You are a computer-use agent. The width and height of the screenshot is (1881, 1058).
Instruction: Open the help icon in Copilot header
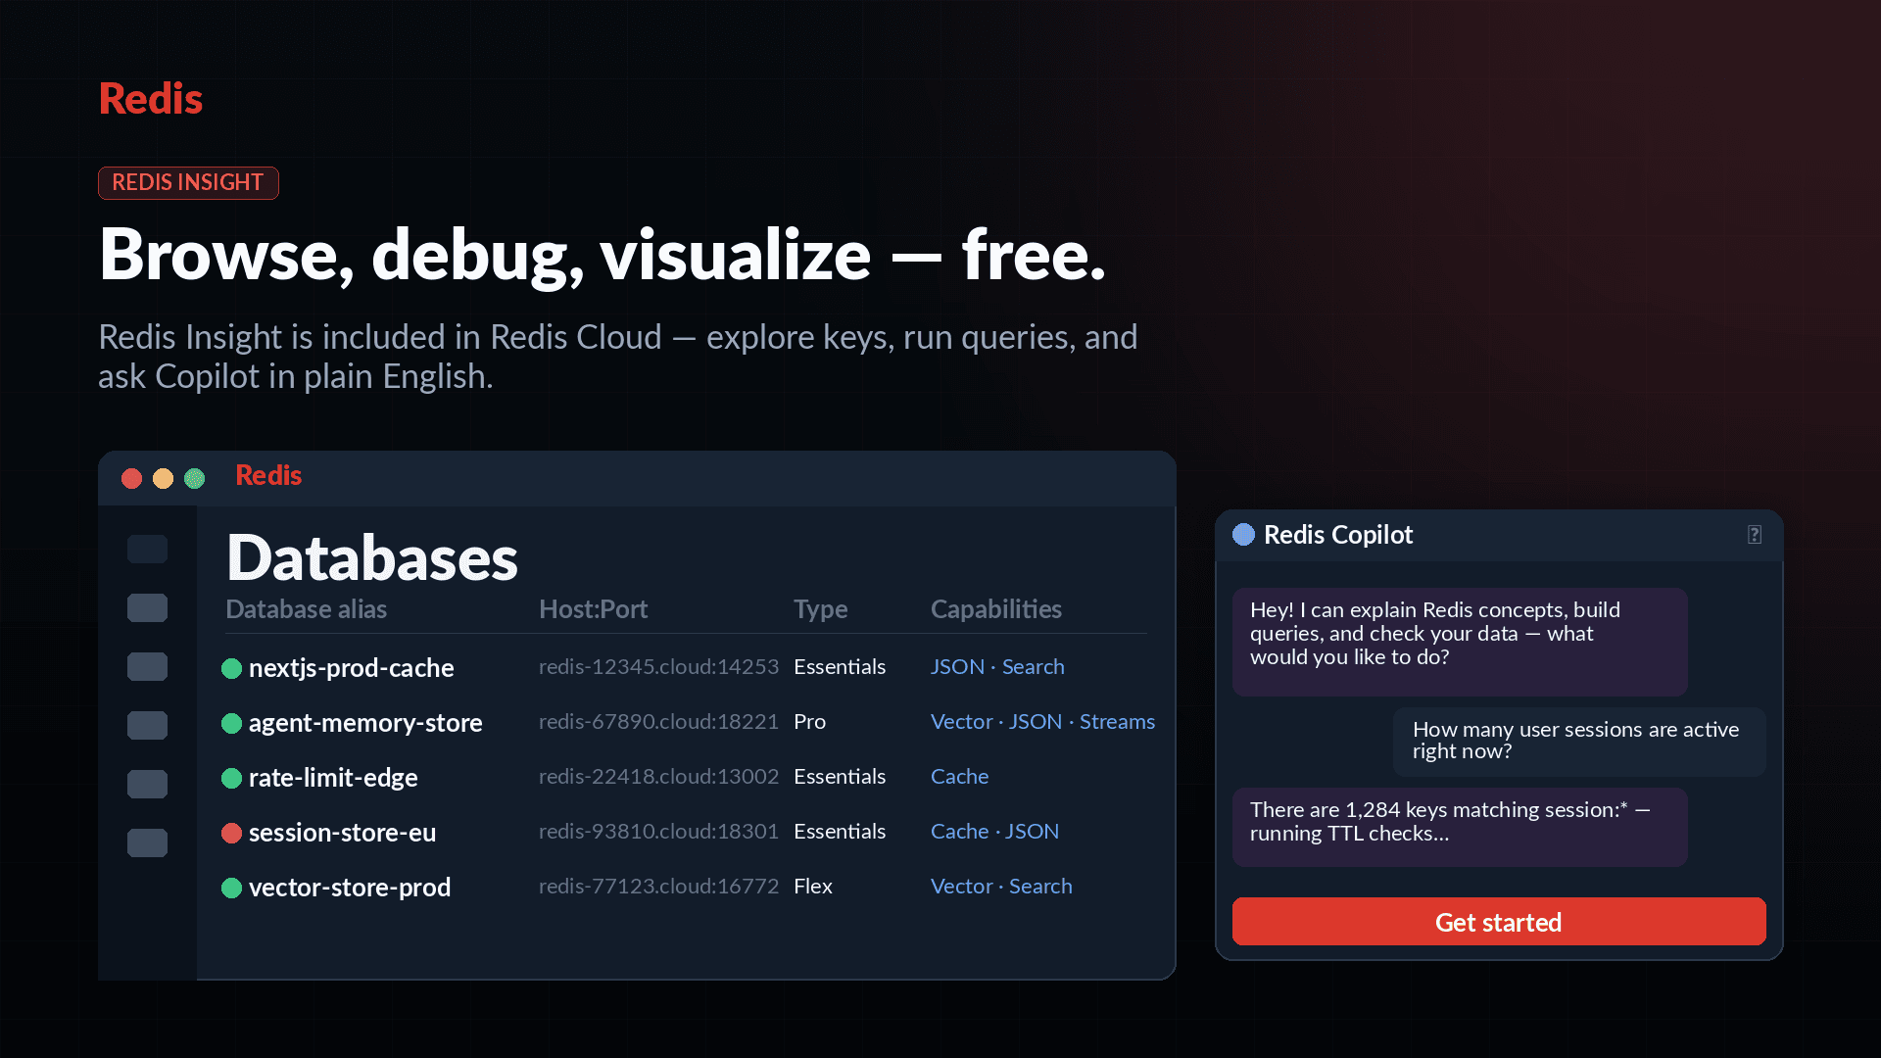point(1755,534)
